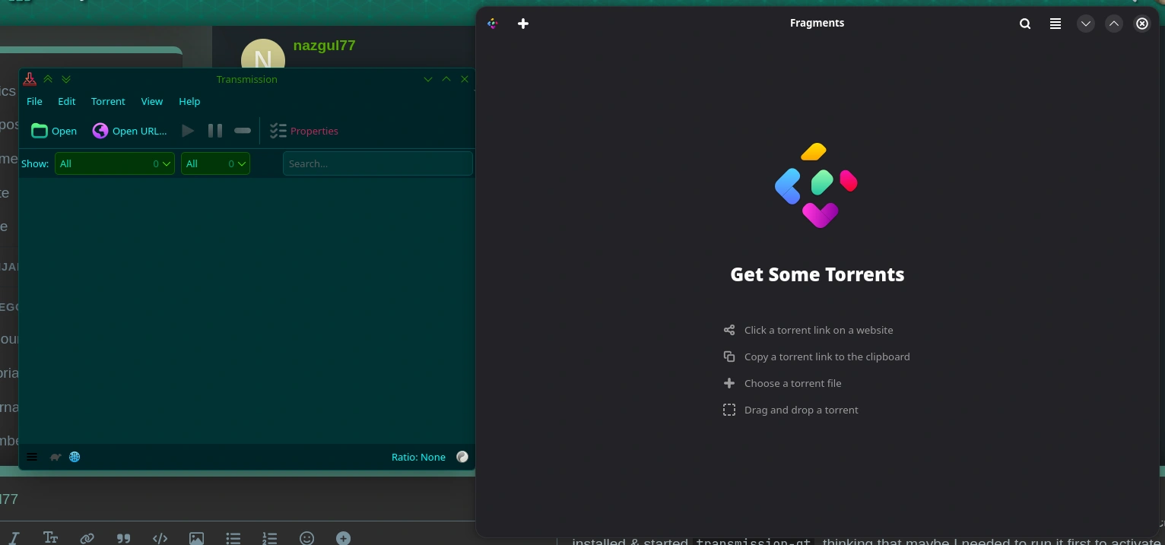Screen dimensions: 1165x545
Task: Click 'Click a torrent link on a website'
Action: pyautogui.click(x=819, y=330)
